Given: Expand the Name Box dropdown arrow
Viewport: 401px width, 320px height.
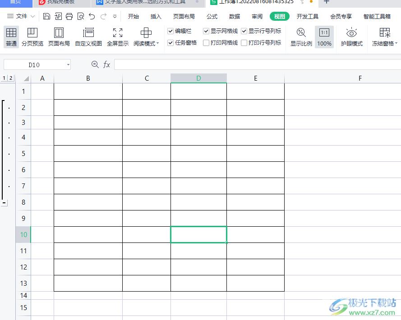Looking at the screenshot, I should [68, 65].
